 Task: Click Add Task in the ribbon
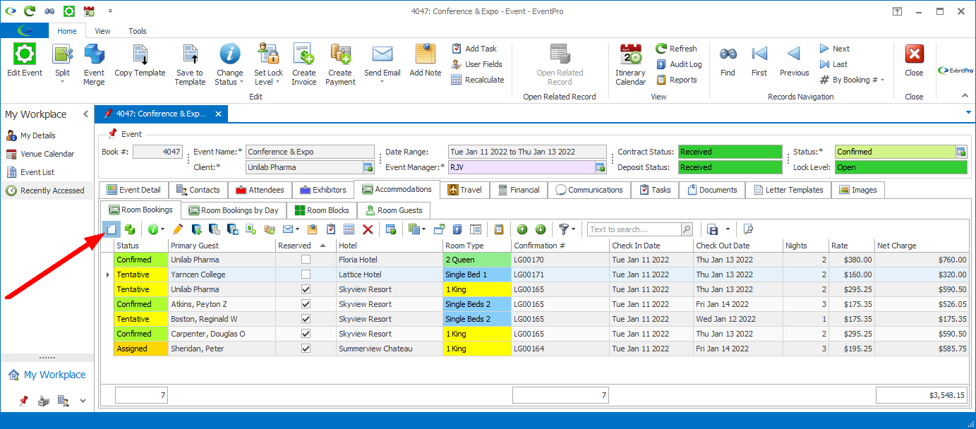tap(474, 49)
